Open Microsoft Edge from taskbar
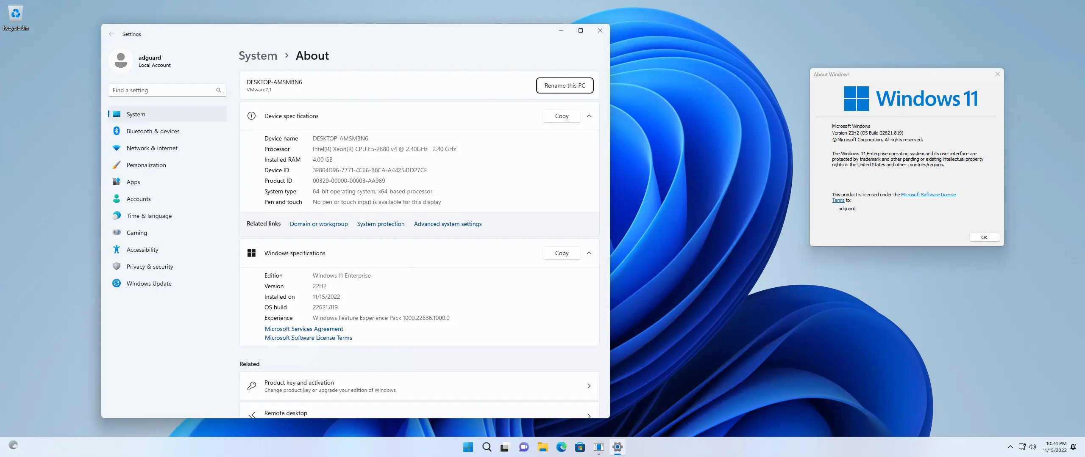This screenshot has height=457, width=1085. click(x=561, y=447)
